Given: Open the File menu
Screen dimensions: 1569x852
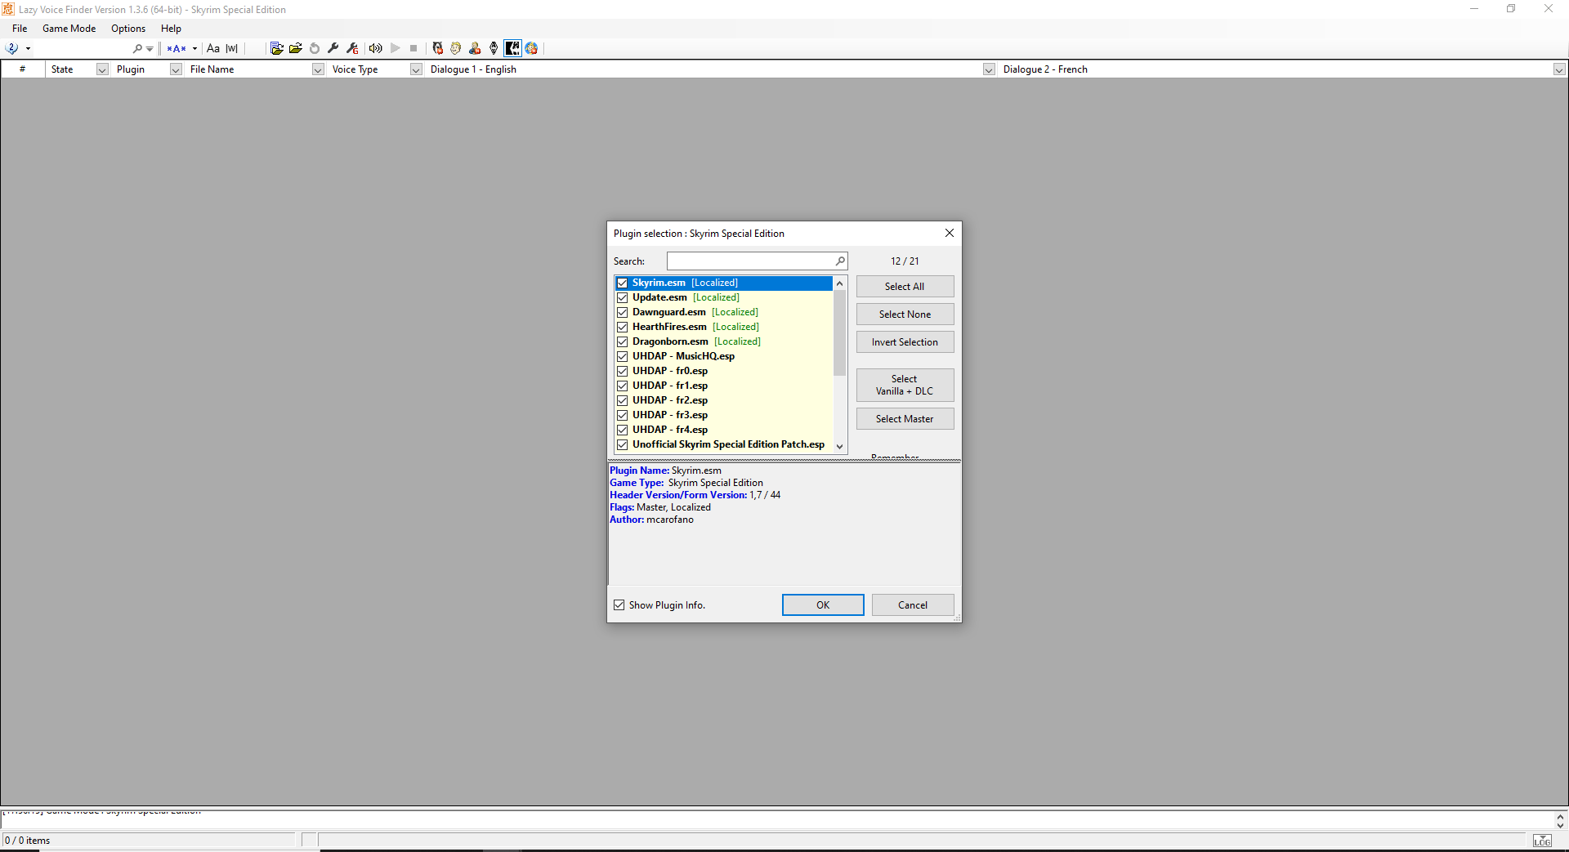Looking at the screenshot, I should click(20, 29).
